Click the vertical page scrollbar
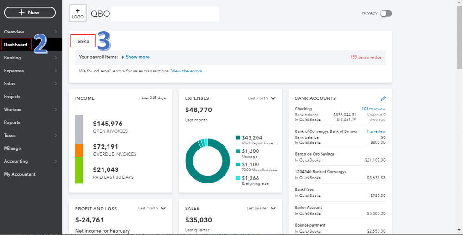The width and height of the screenshot is (463, 235). coord(459,37)
